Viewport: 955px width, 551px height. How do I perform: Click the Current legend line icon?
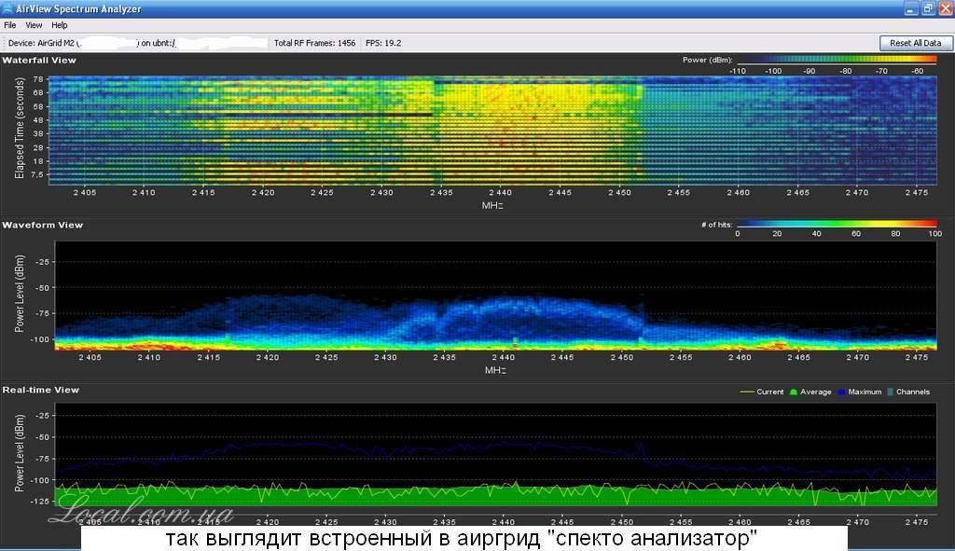[x=746, y=392]
